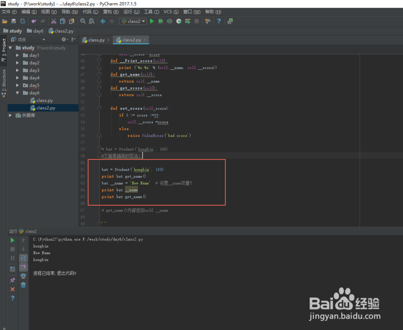Image resolution: width=403 pixels, height=330 pixels.
Task: Click the Cut scissors icon
Action: 54,21
